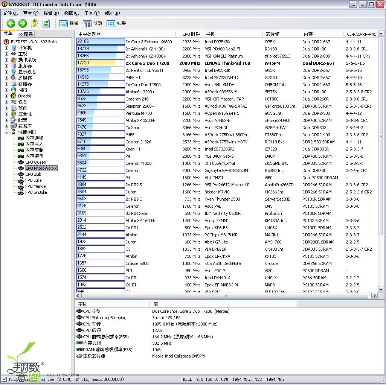Select the 安全性 security shield icon
This screenshot has height=385, width=386.
point(14,114)
